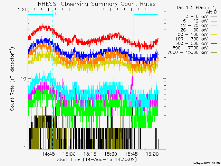Image resolution: width=221 pixels, height=166 pixels.
Task: Click the 16:00 time axis label
Action: tap(152, 154)
